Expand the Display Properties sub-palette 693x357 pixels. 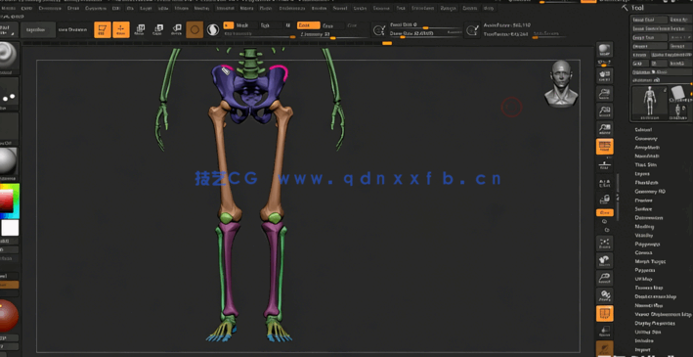(x=655, y=323)
